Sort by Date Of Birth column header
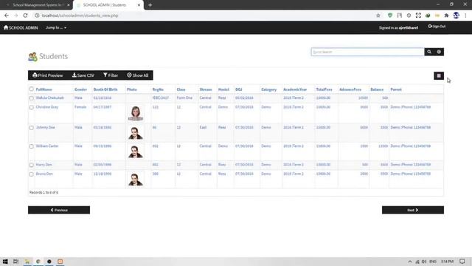Screen dimensions: 472x266 (105, 89)
